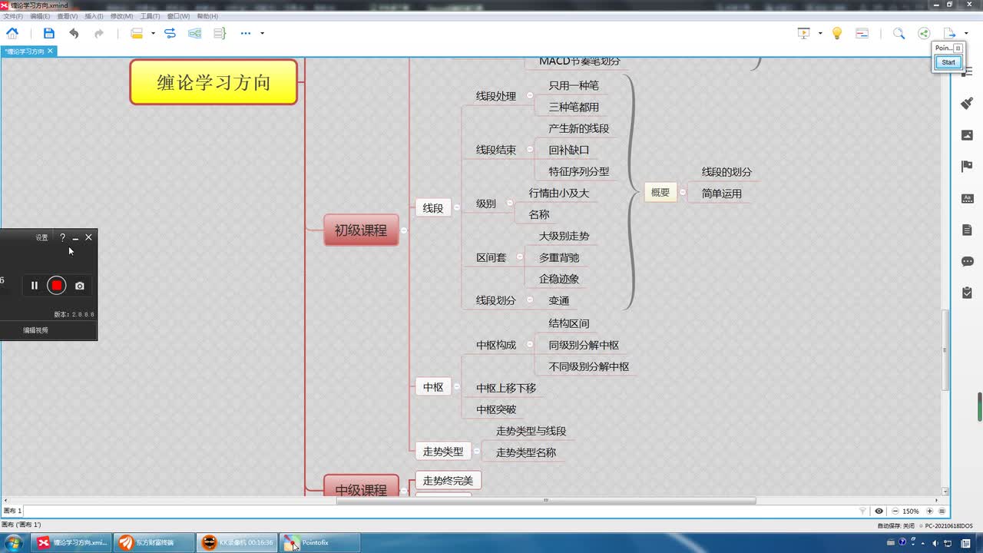The height and width of the screenshot is (553, 983).
Task: Add a relationship using the curved arrows icon
Action: tap(170, 33)
